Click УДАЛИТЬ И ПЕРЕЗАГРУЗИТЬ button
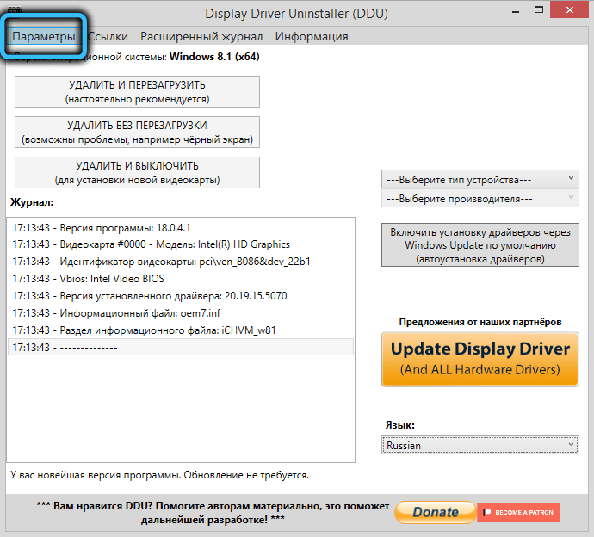Viewport: 594px width, 537px height. coord(137,91)
